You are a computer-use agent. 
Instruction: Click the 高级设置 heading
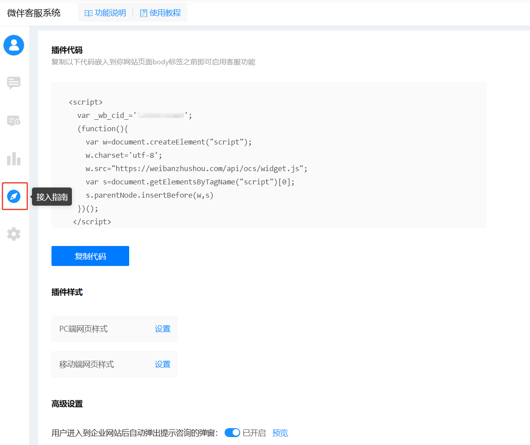click(x=67, y=404)
